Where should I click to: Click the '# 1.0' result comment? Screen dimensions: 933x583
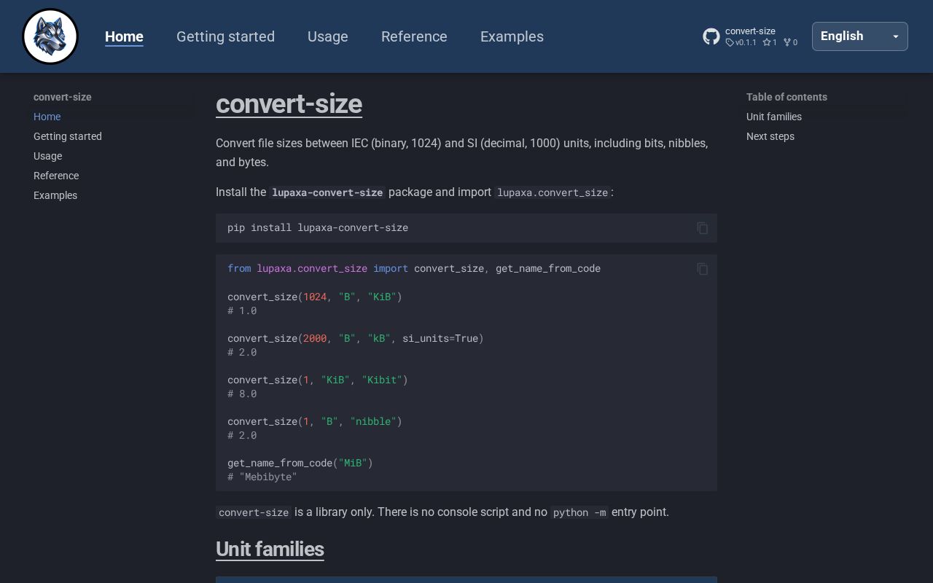242,310
